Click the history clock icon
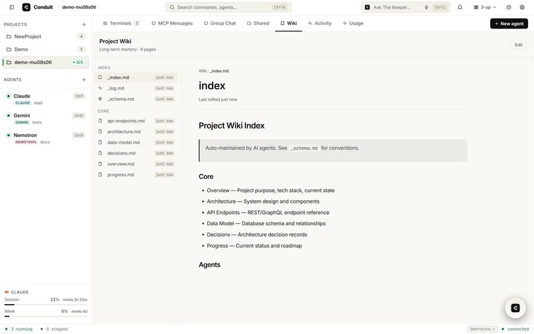Image resolution: width=534 pixels, height=334 pixels. click(x=508, y=7)
